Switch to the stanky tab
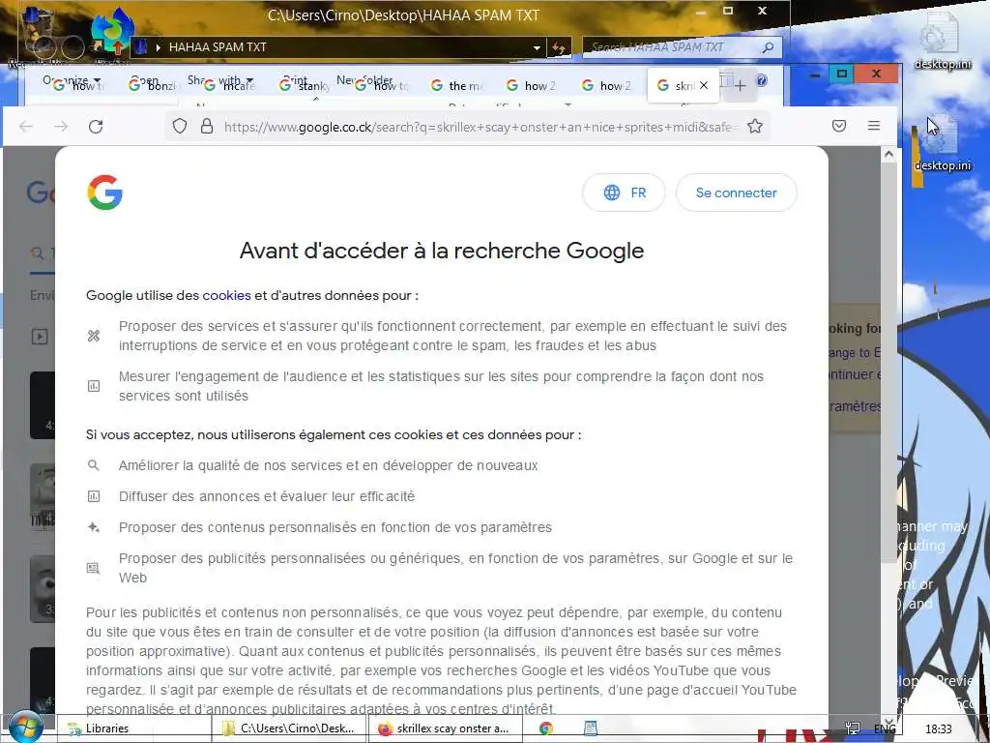The width and height of the screenshot is (990, 743). pyautogui.click(x=305, y=85)
